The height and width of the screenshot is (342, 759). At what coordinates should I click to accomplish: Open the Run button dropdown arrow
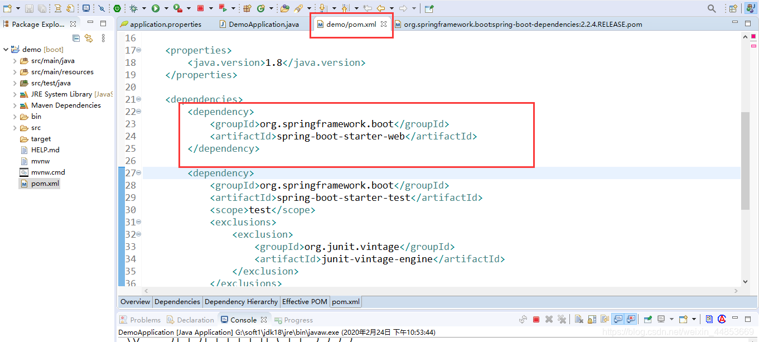point(166,8)
